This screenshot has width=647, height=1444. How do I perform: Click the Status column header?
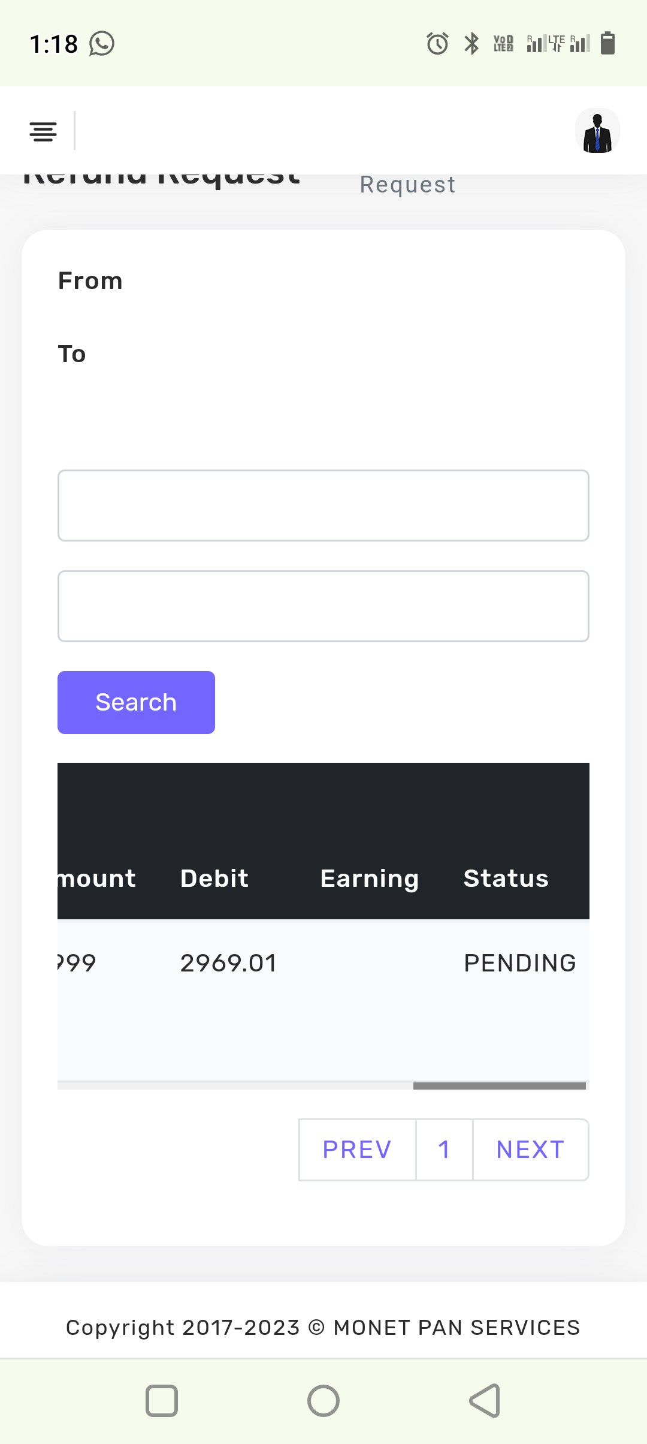[x=506, y=879]
